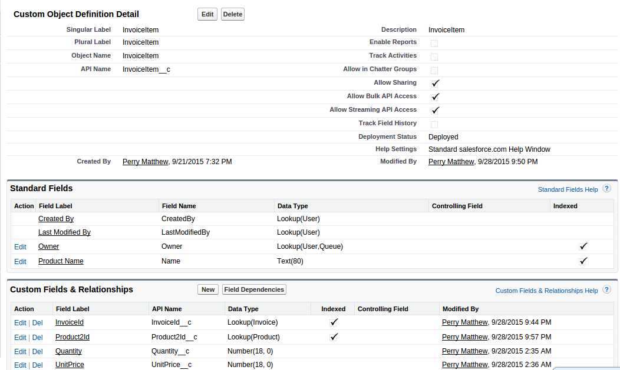Edit the UnitPrice custom field

[20, 365]
